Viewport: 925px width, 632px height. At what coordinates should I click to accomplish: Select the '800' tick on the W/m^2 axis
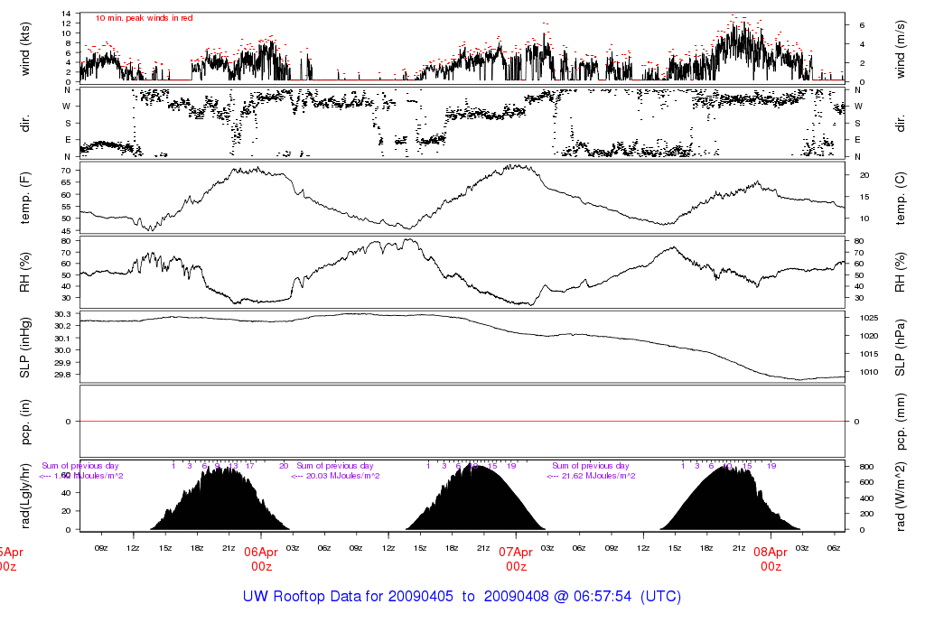[866, 467]
